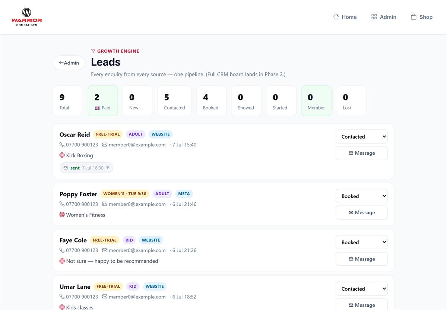Open Poppy Foster's Booked status dropdown
The height and width of the screenshot is (310, 447).
tap(361, 196)
